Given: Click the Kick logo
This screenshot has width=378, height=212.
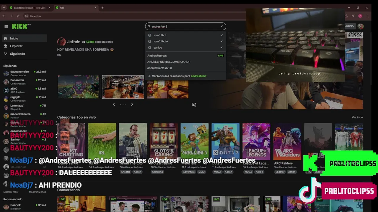Looking at the screenshot, I should (x=21, y=26).
